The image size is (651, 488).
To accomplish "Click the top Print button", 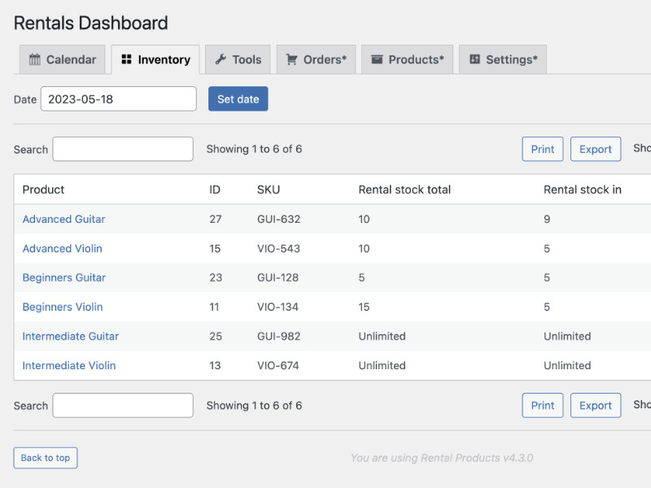I will pos(542,149).
